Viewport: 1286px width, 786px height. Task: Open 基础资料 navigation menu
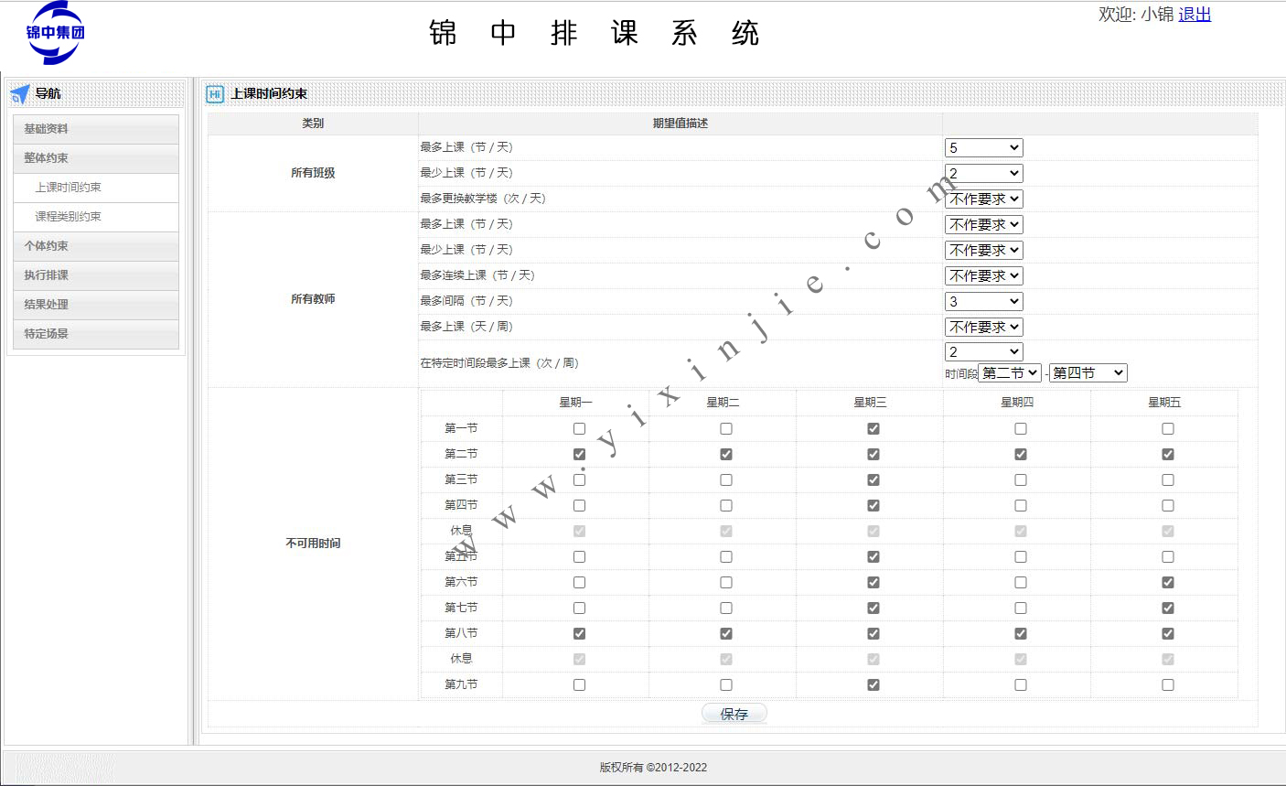click(x=96, y=129)
